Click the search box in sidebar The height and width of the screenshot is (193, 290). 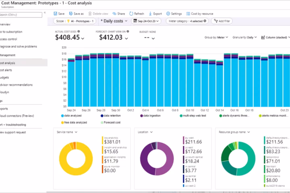pos(21,15)
